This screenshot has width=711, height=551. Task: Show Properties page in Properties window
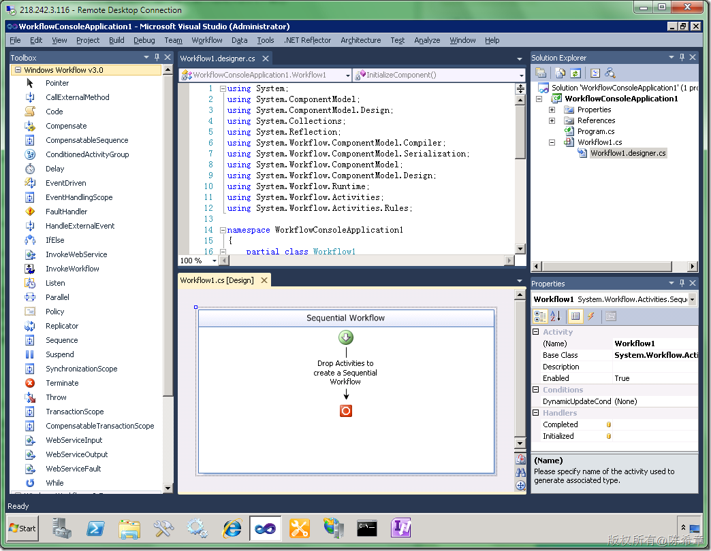tap(575, 316)
